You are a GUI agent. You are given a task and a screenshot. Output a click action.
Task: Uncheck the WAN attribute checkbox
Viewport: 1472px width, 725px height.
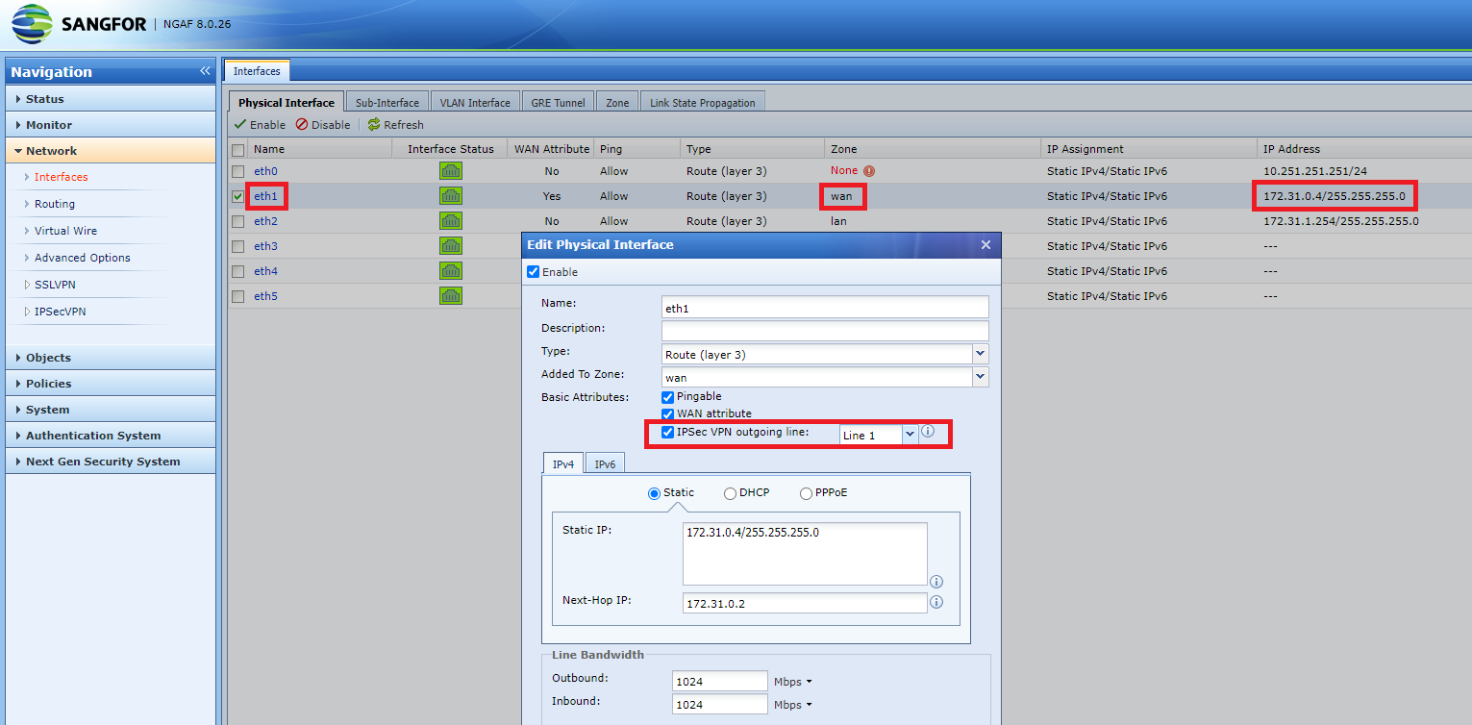[667, 413]
